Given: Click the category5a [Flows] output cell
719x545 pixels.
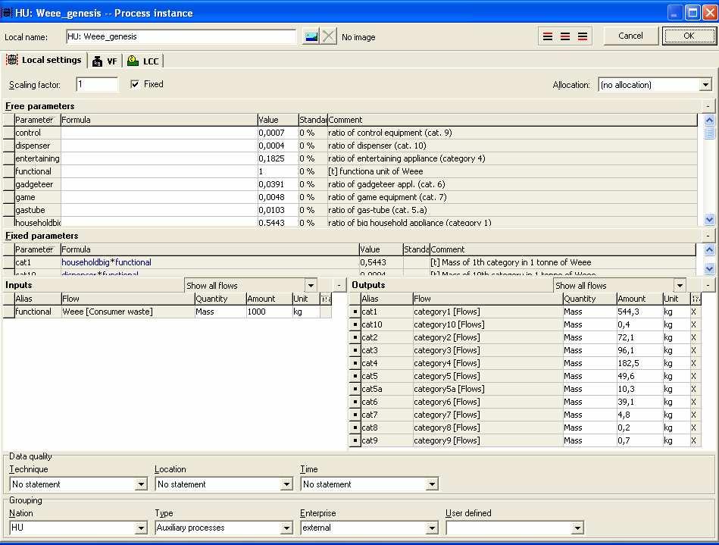Looking at the screenshot, I should (488, 389).
